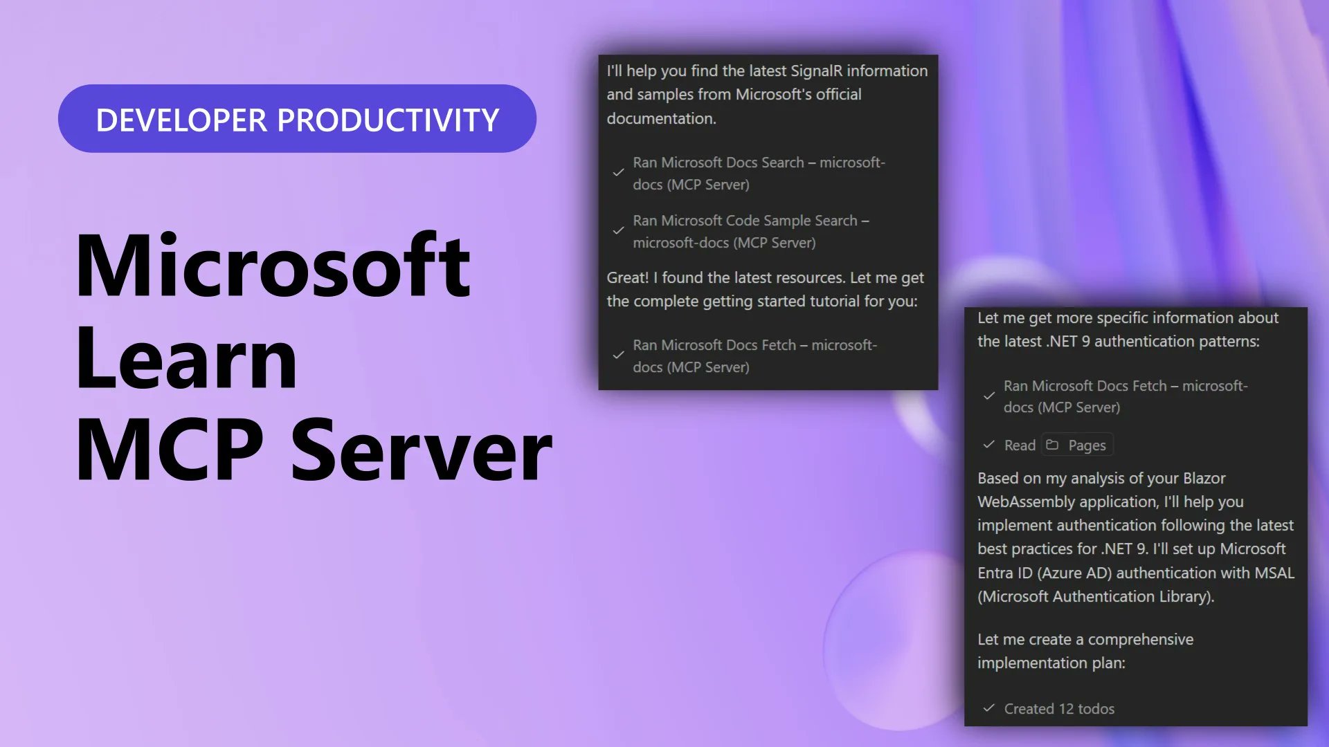The width and height of the screenshot is (1329, 747).
Task: Click the checkmark beside Microsoft Code Sample Search
Action: click(618, 232)
